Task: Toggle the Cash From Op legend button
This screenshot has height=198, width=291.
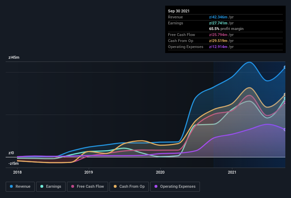Action: click(129, 187)
